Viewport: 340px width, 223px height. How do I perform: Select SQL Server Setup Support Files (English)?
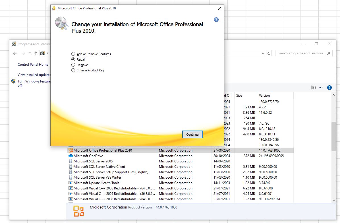181,172
